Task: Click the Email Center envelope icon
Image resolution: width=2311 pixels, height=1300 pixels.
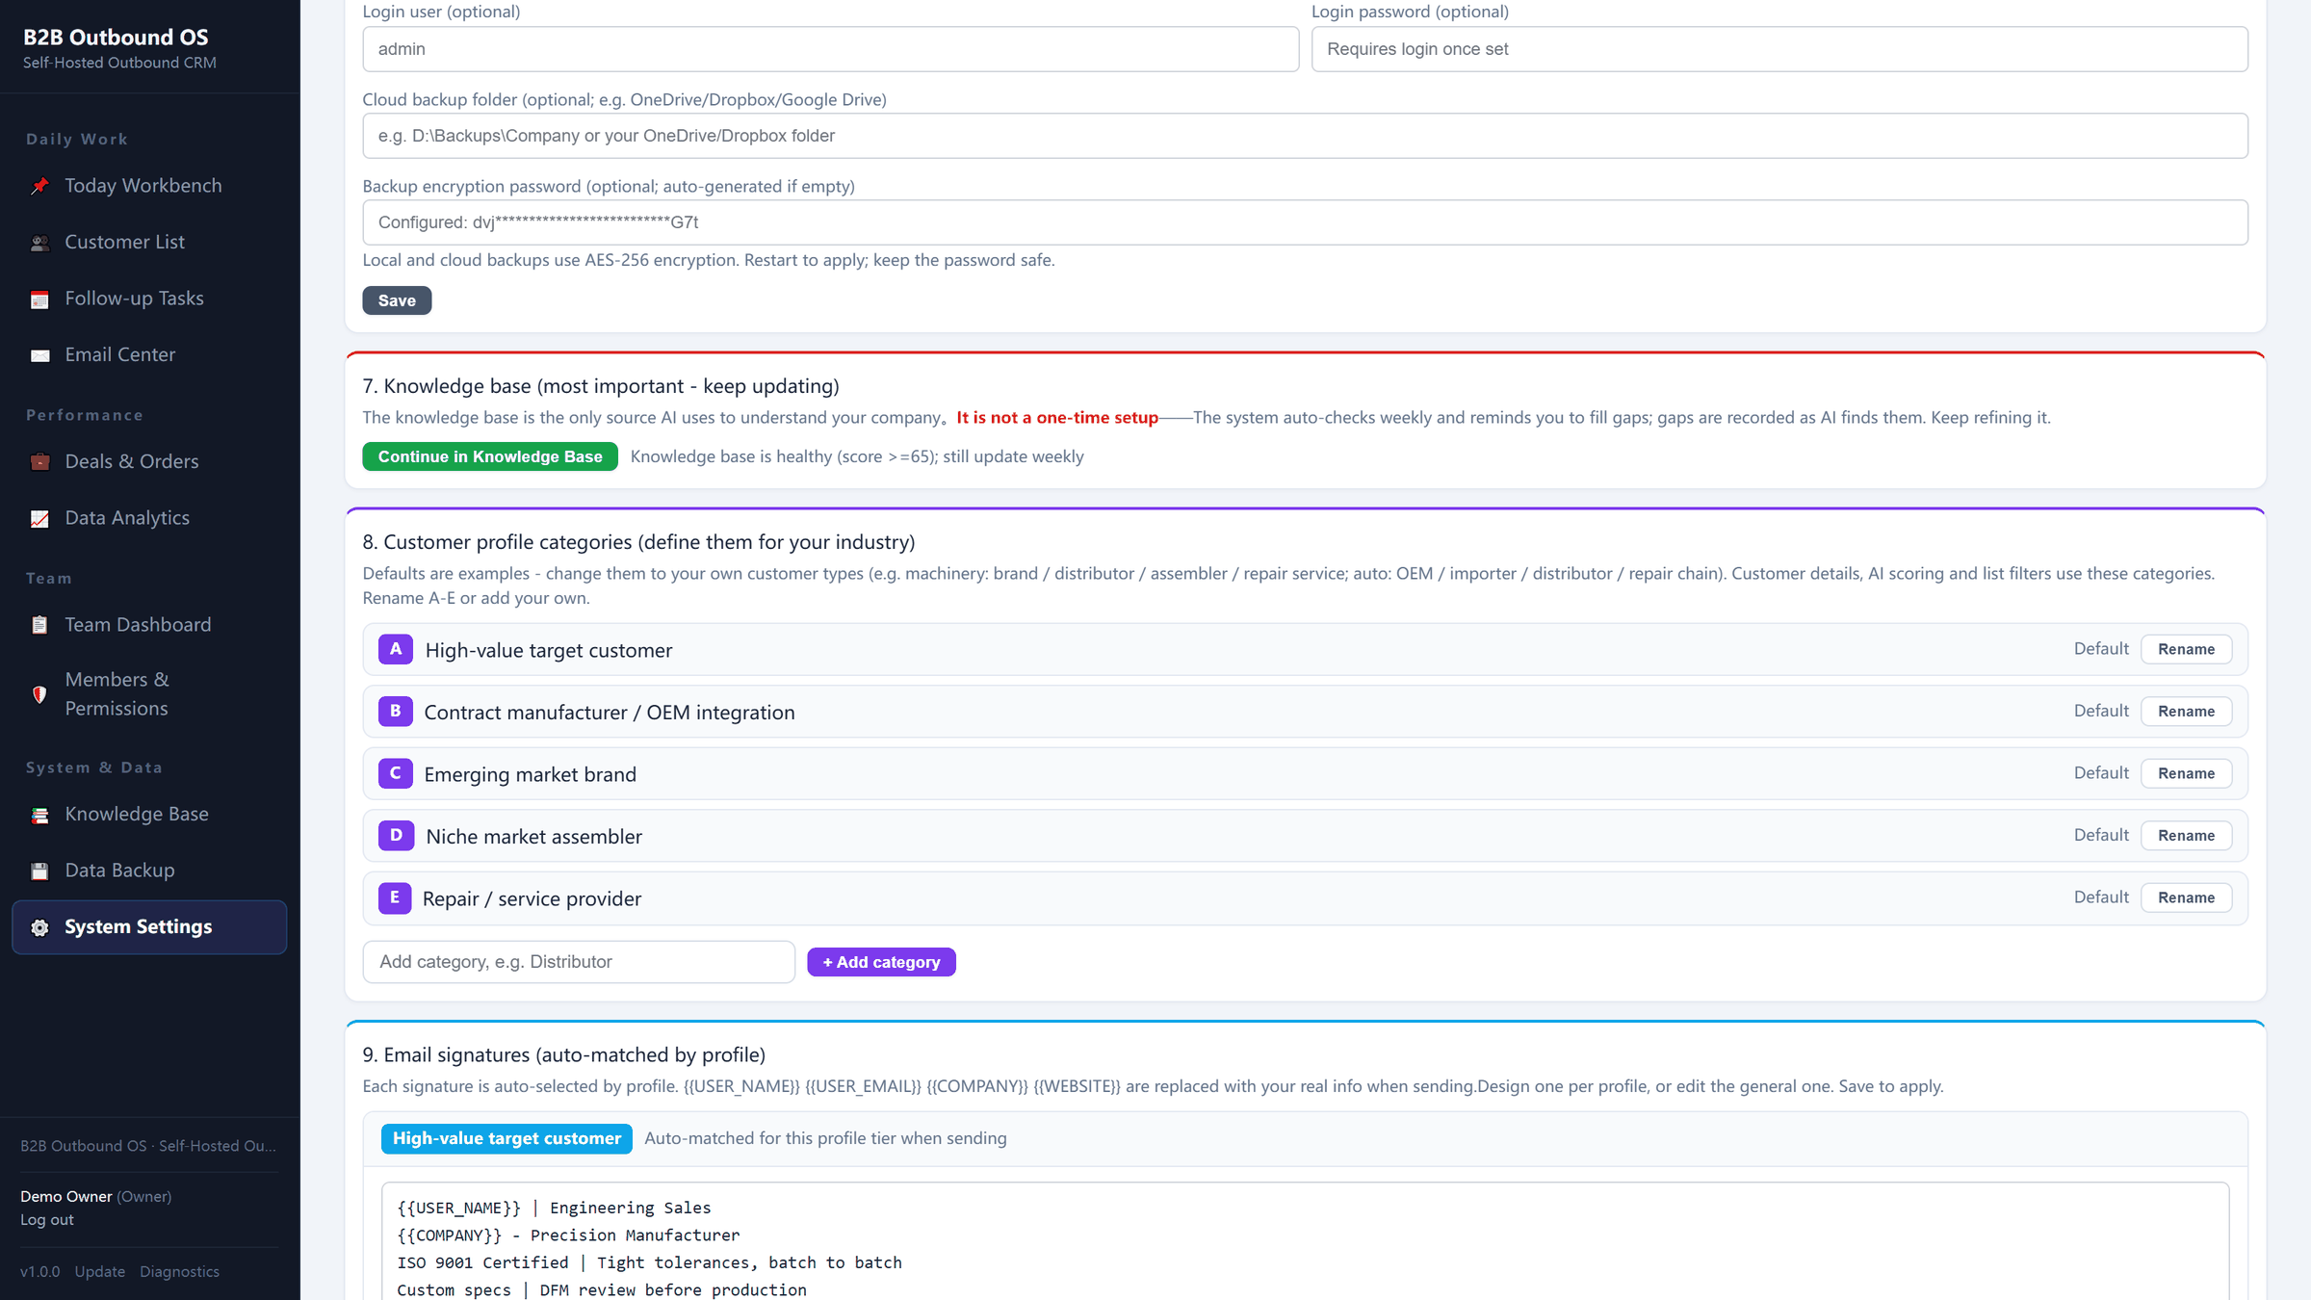Action: pos(39,355)
